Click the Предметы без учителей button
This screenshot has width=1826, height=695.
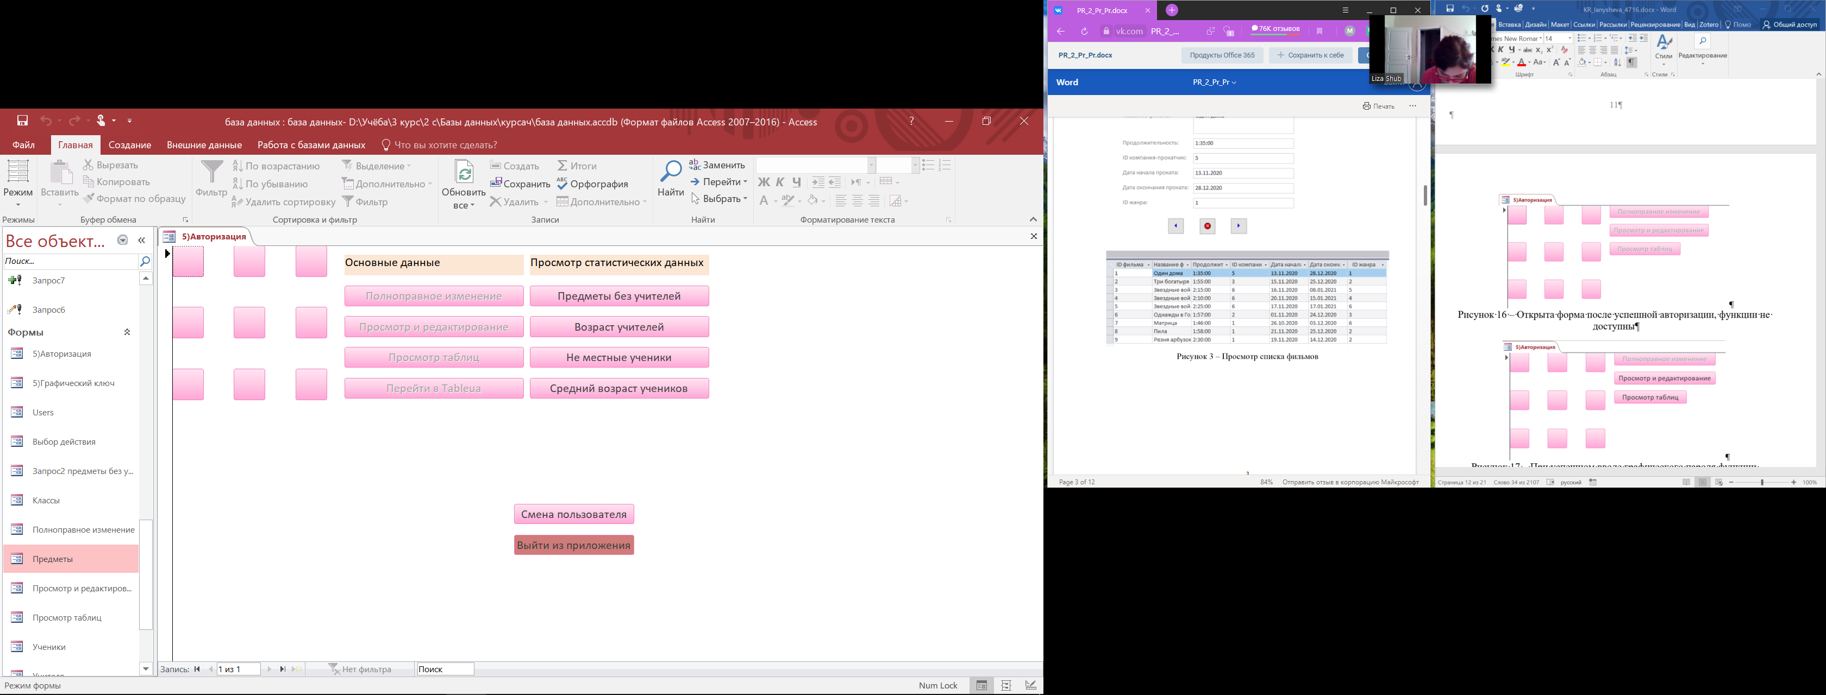point(619,296)
